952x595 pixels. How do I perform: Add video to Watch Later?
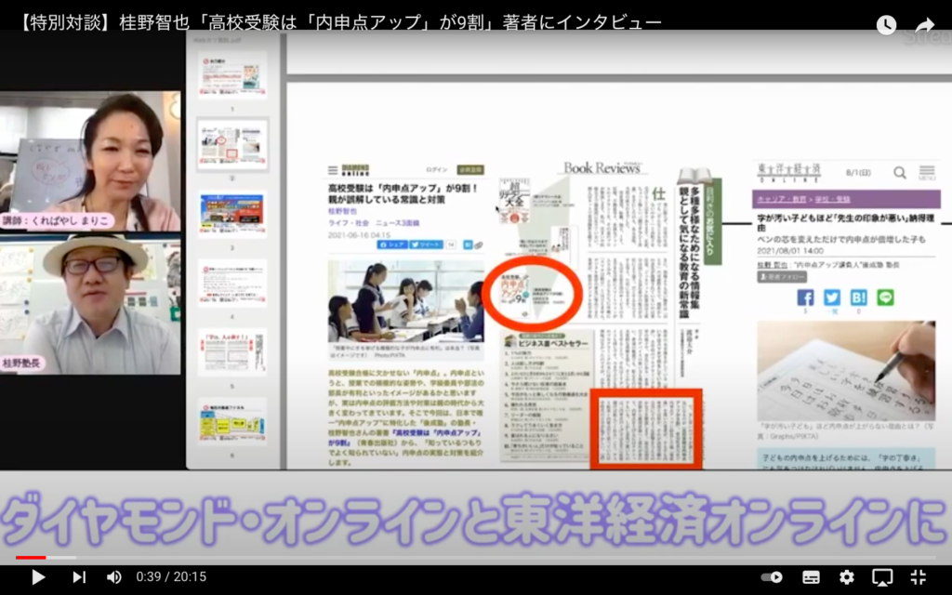(886, 25)
